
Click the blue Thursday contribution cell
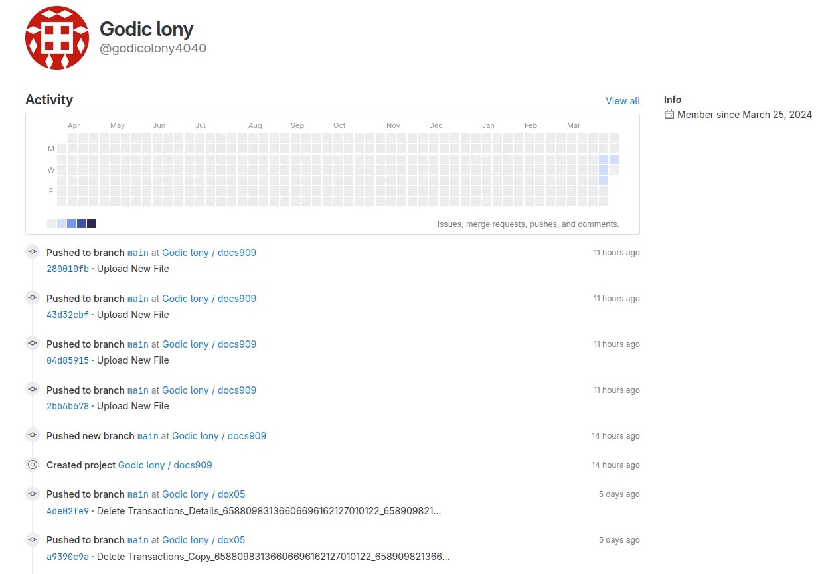[604, 180]
